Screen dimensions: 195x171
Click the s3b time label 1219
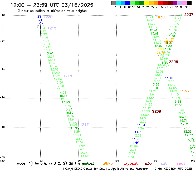[x=52, y=28]
